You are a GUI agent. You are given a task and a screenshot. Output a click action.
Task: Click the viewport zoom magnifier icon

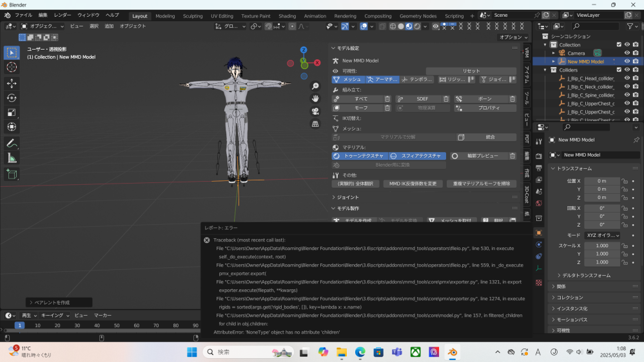tap(315, 86)
